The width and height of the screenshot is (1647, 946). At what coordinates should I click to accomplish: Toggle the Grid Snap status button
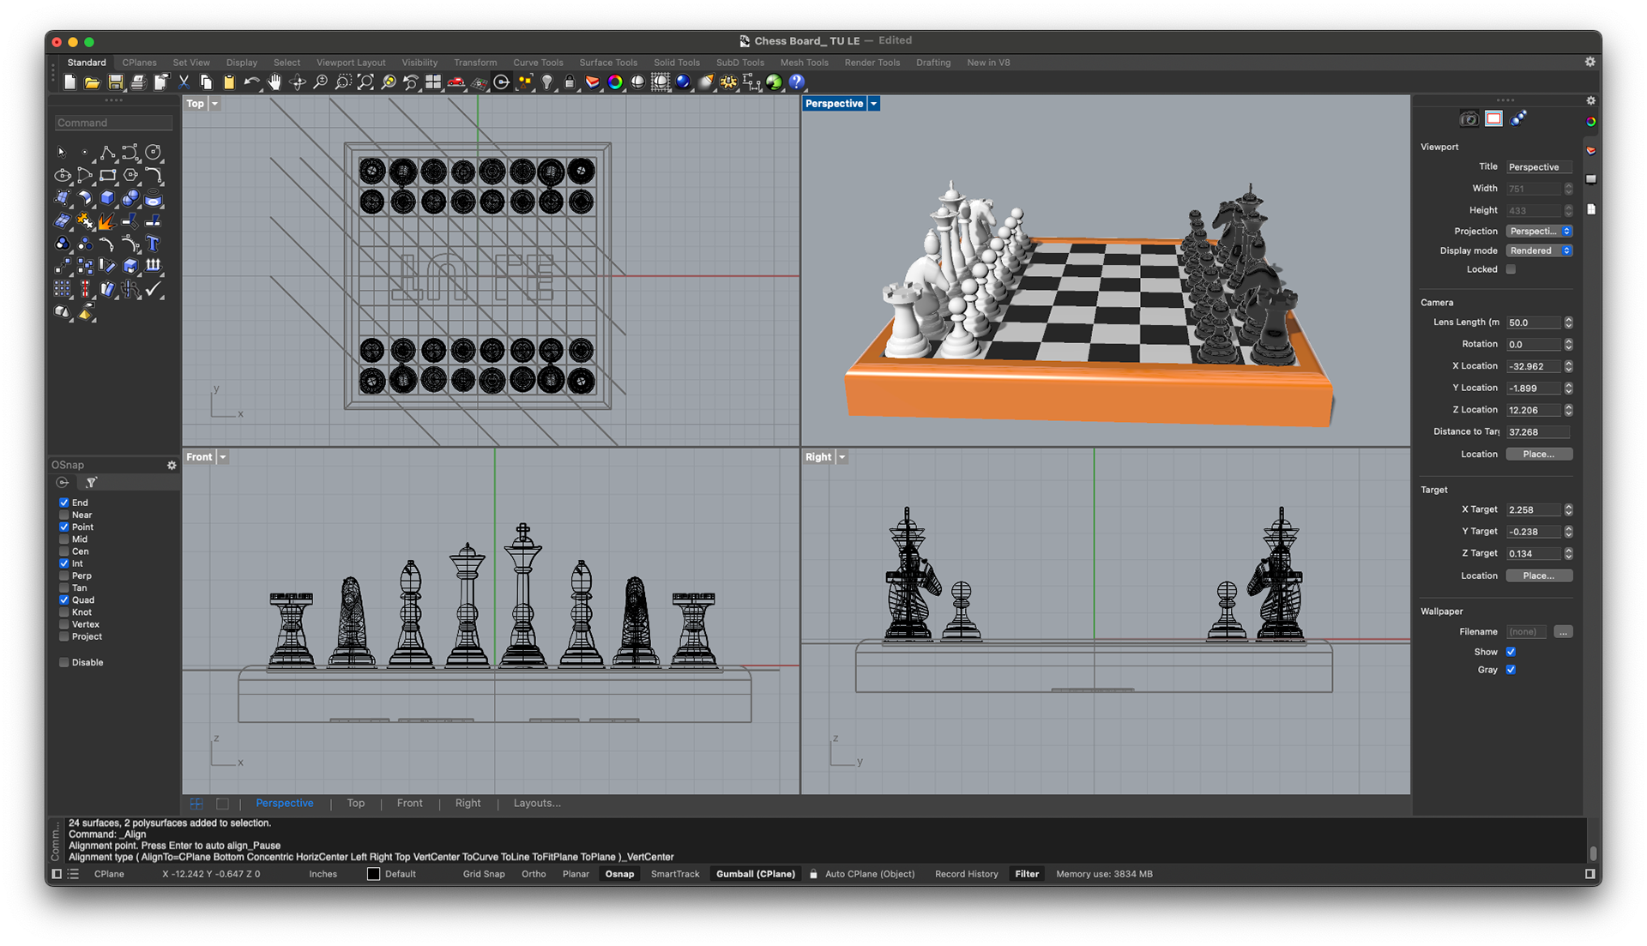click(x=484, y=874)
